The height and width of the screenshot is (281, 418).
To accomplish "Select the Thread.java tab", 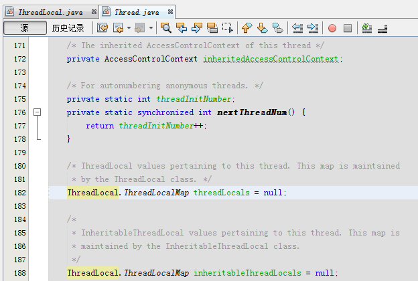I will tap(137, 12).
